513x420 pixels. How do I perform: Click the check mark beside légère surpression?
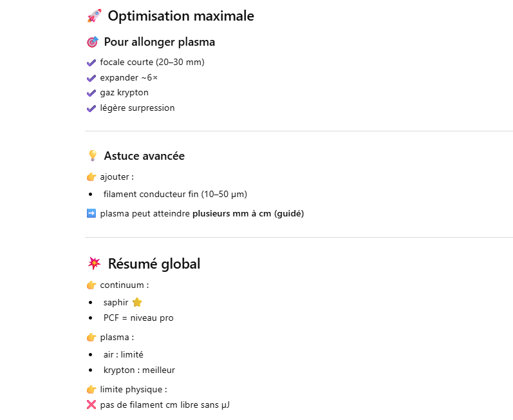pos(91,108)
